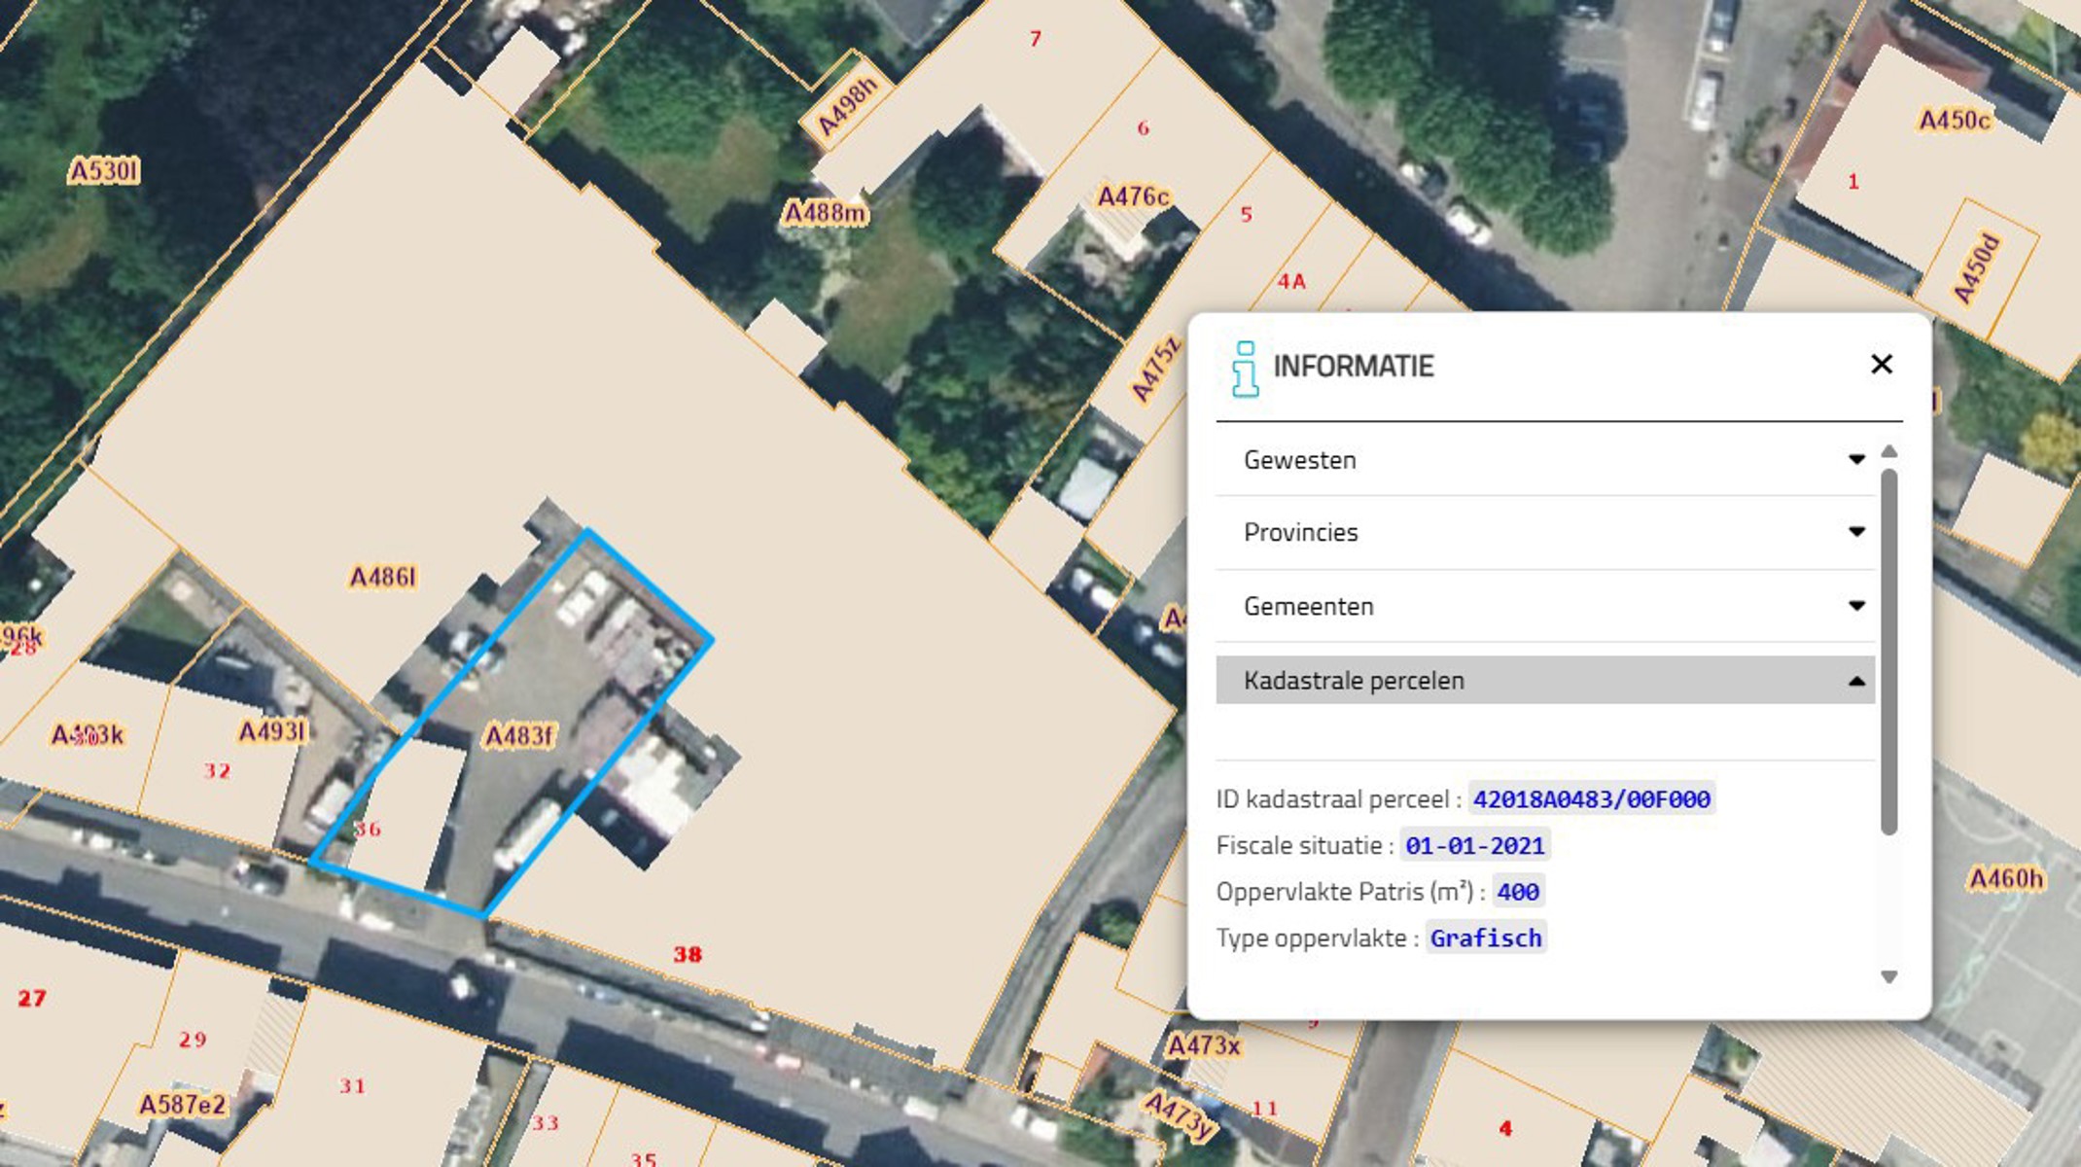Select parcel labeled A486l on map

pyautogui.click(x=383, y=578)
